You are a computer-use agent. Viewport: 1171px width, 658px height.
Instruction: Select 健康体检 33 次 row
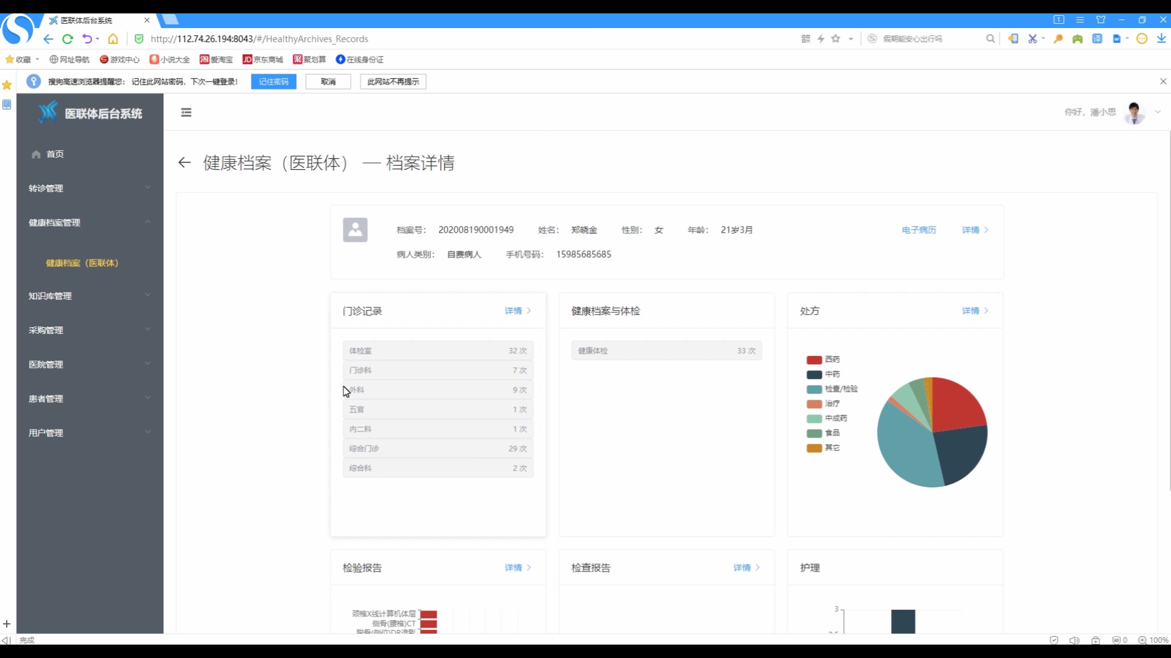[x=667, y=350]
